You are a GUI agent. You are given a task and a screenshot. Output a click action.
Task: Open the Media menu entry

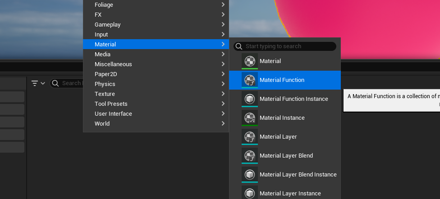click(156, 54)
